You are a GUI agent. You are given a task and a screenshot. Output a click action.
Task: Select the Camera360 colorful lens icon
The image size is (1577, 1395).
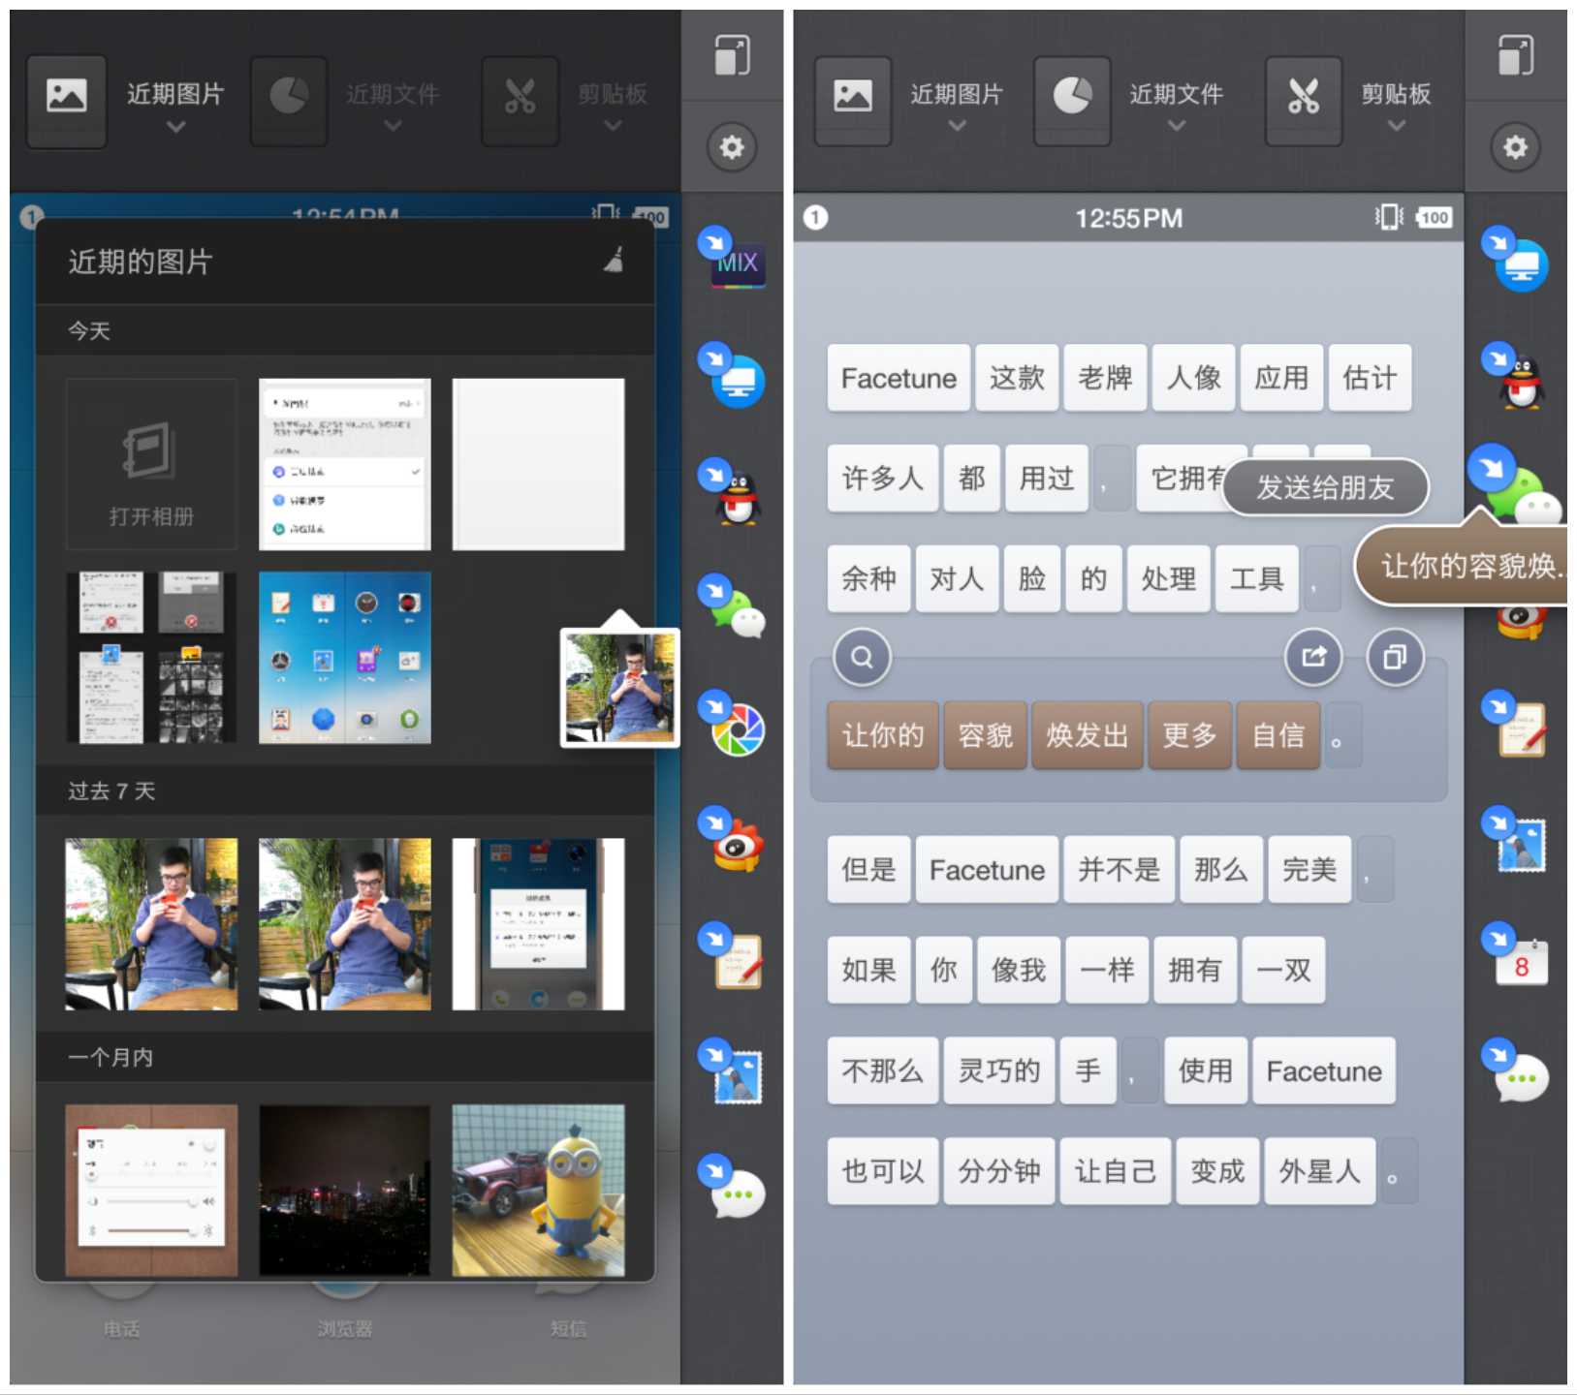coord(739,731)
